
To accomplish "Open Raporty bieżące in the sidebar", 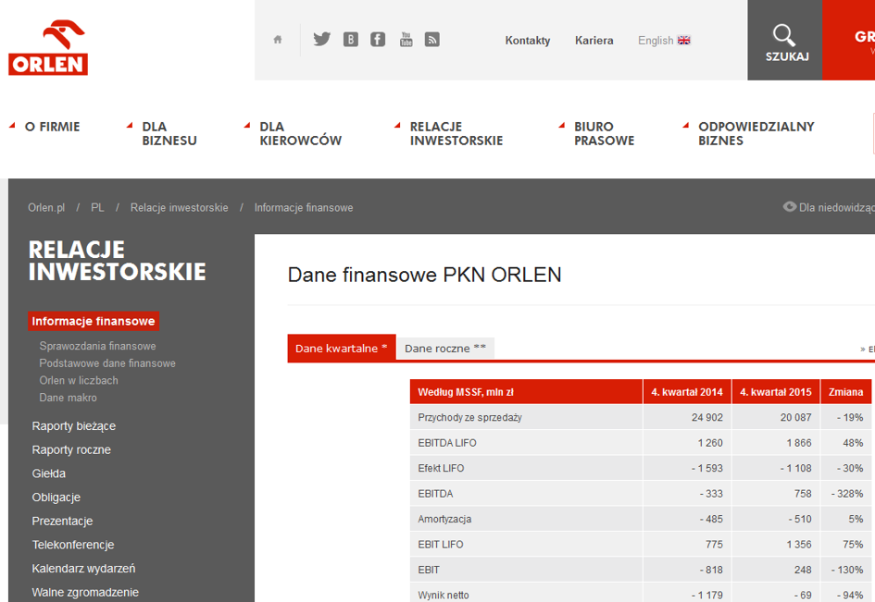I will pyautogui.click(x=74, y=426).
